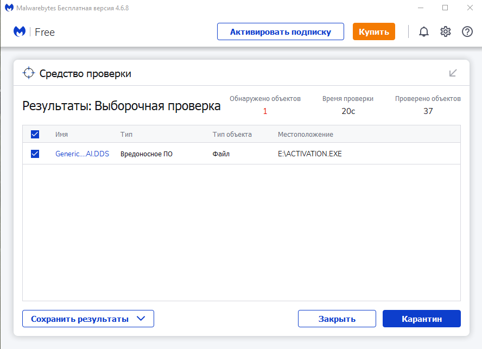Uncheck the Generic....AI.DDS detection row
The image size is (482, 349).
pos(35,154)
